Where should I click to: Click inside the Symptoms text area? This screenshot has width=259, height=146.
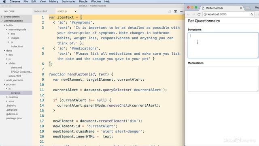pos(223,45)
